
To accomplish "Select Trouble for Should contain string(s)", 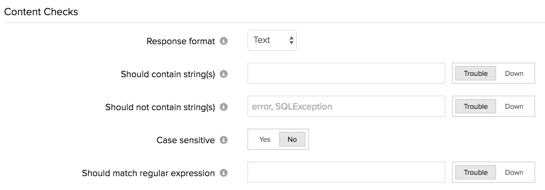I will [475, 73].
